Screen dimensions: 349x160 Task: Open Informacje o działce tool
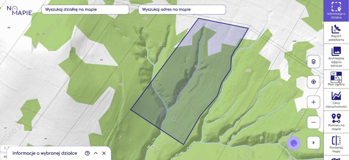336,11
